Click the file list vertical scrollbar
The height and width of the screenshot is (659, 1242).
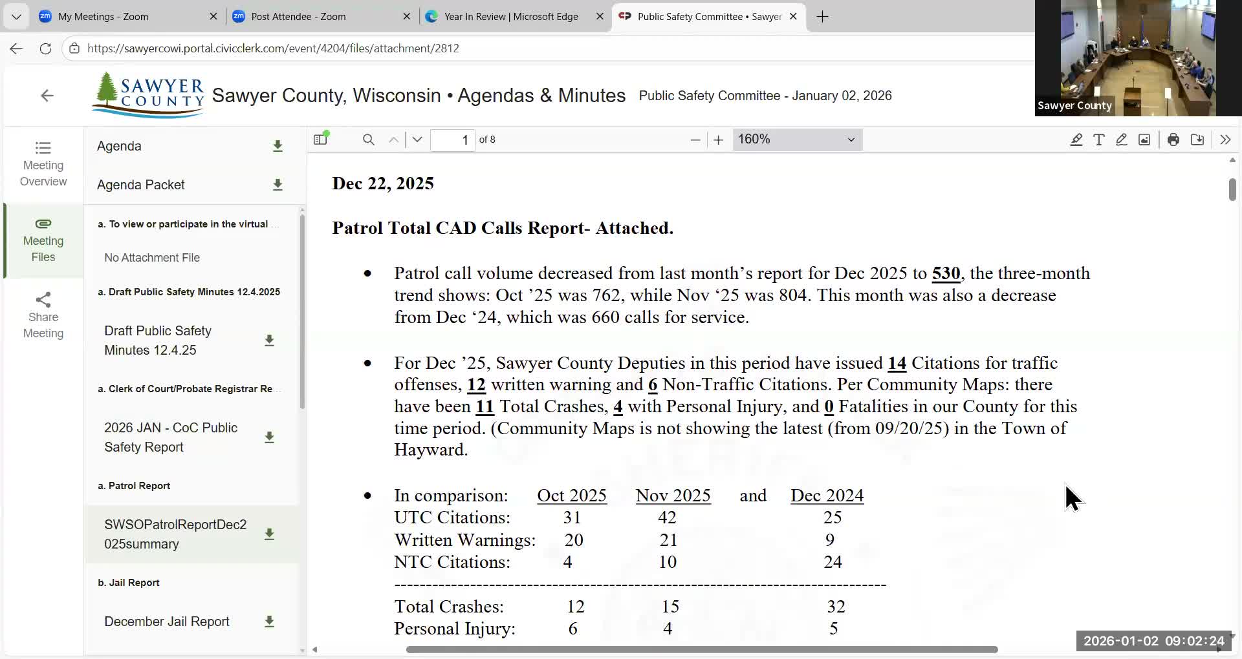302,312
